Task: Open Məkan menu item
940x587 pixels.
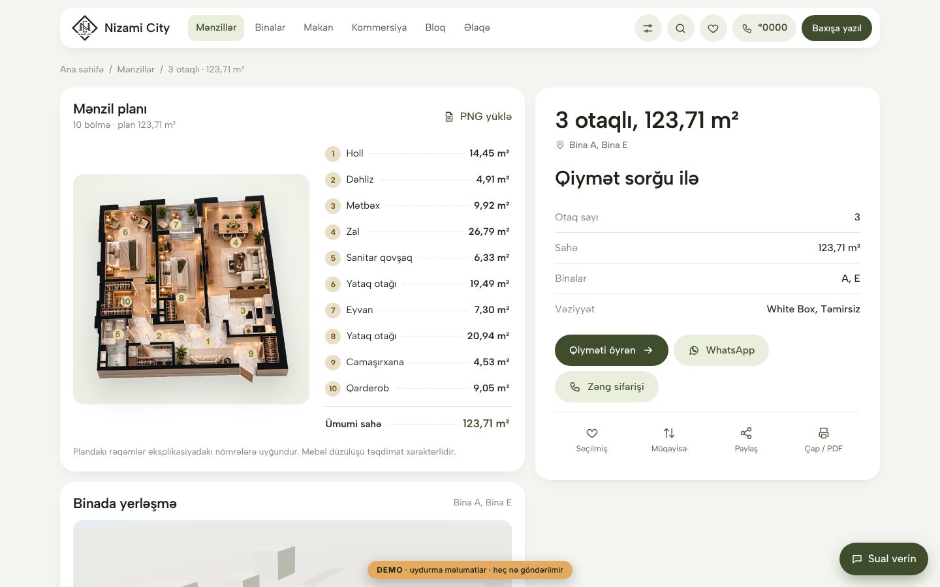Action: point(319,27)
